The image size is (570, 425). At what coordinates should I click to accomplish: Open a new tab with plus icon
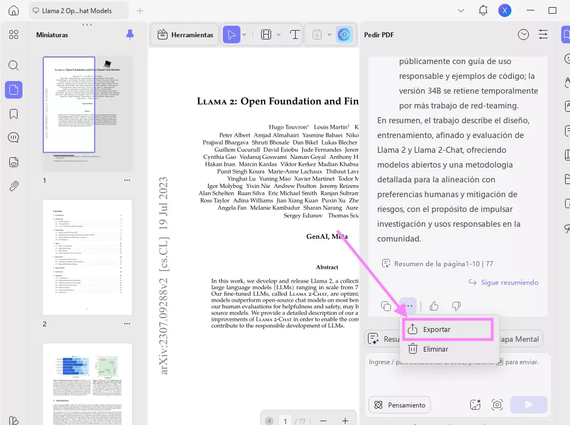coord(140,11)
